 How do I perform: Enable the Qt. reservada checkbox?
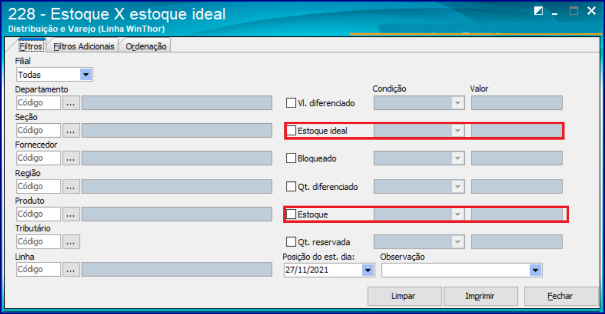[x=291, y=242]
